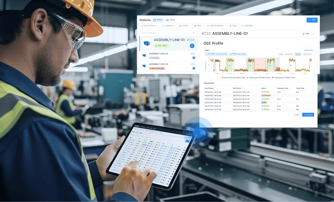Click the ASSEMBLY-LINE-01 machine thumbnail icon

click(147, 43)
